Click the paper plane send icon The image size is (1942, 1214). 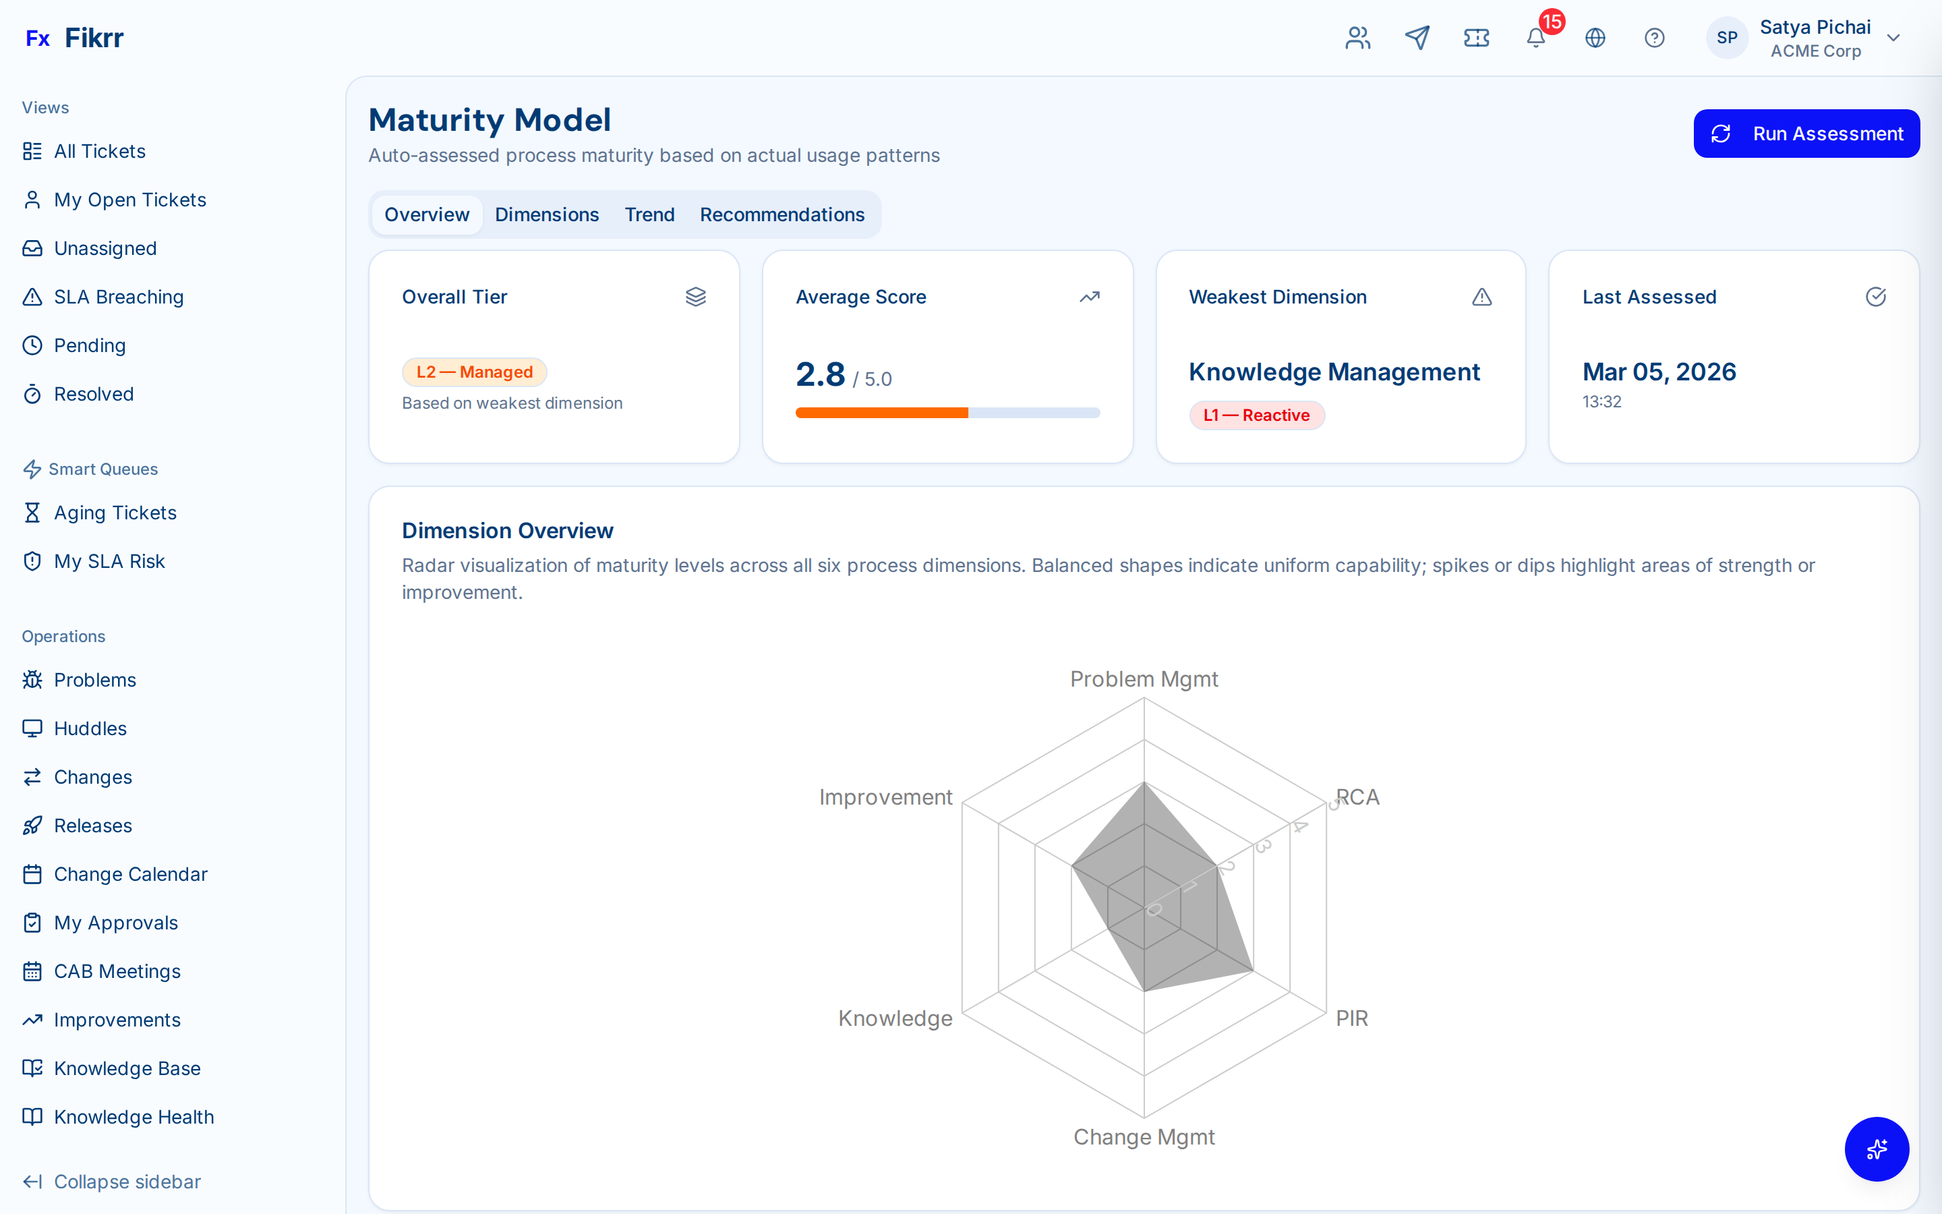tap(1417, 38)
